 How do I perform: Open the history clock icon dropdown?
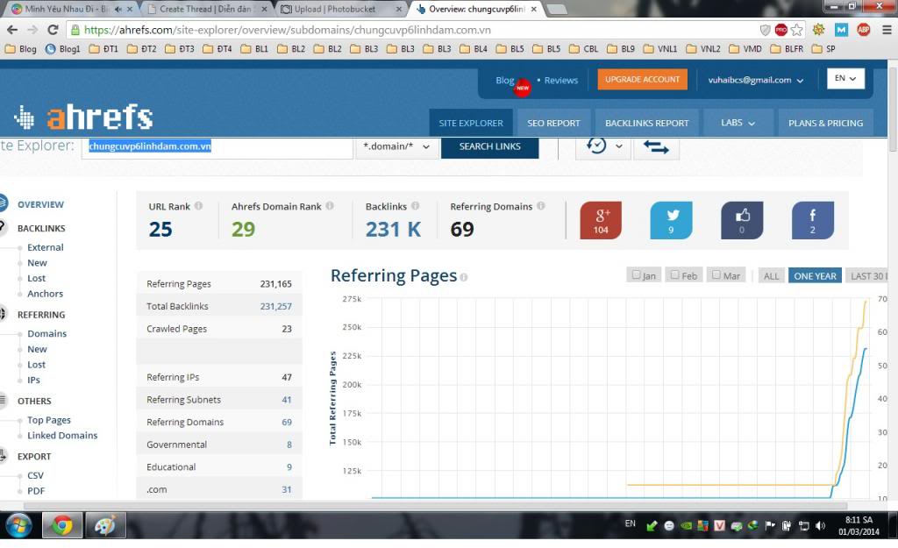pos(603,146)
